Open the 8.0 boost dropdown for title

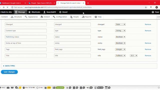[133, 55]
